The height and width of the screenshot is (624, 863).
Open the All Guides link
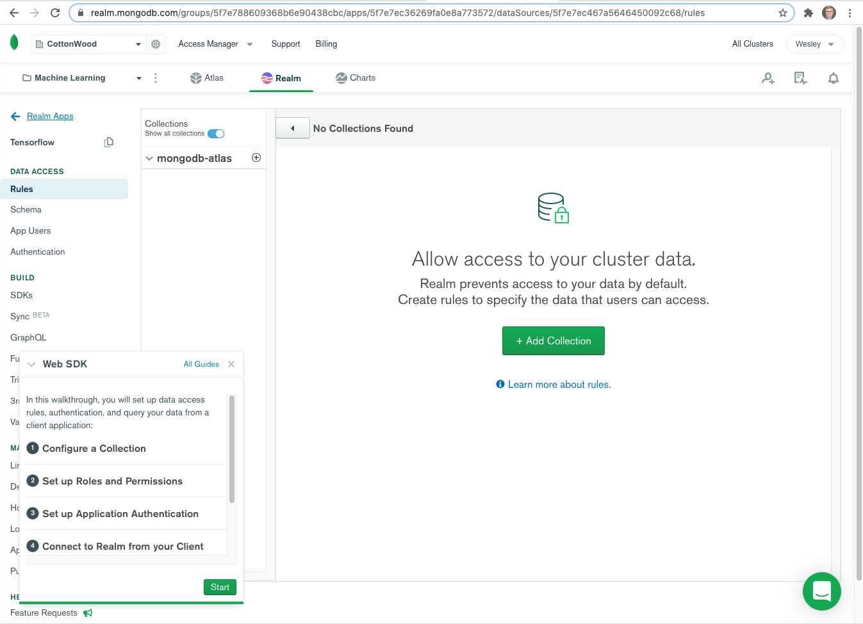(201, 364)
